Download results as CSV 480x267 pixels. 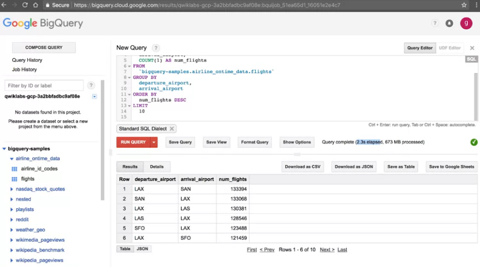[303, 167]
